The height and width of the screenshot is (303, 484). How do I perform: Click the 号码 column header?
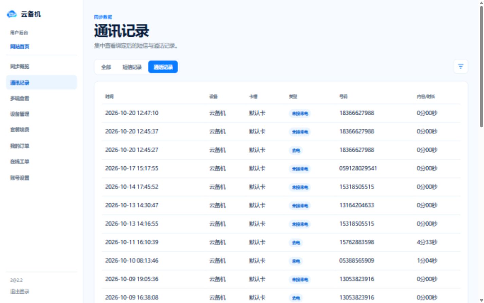(343, 97)
